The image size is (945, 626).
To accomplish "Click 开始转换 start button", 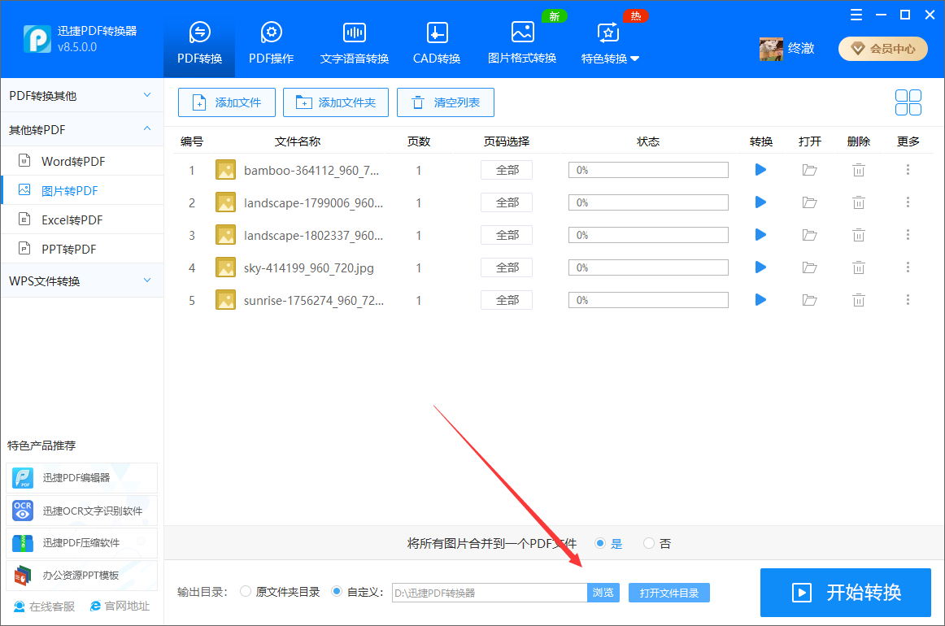I will (x=846, y=592).
